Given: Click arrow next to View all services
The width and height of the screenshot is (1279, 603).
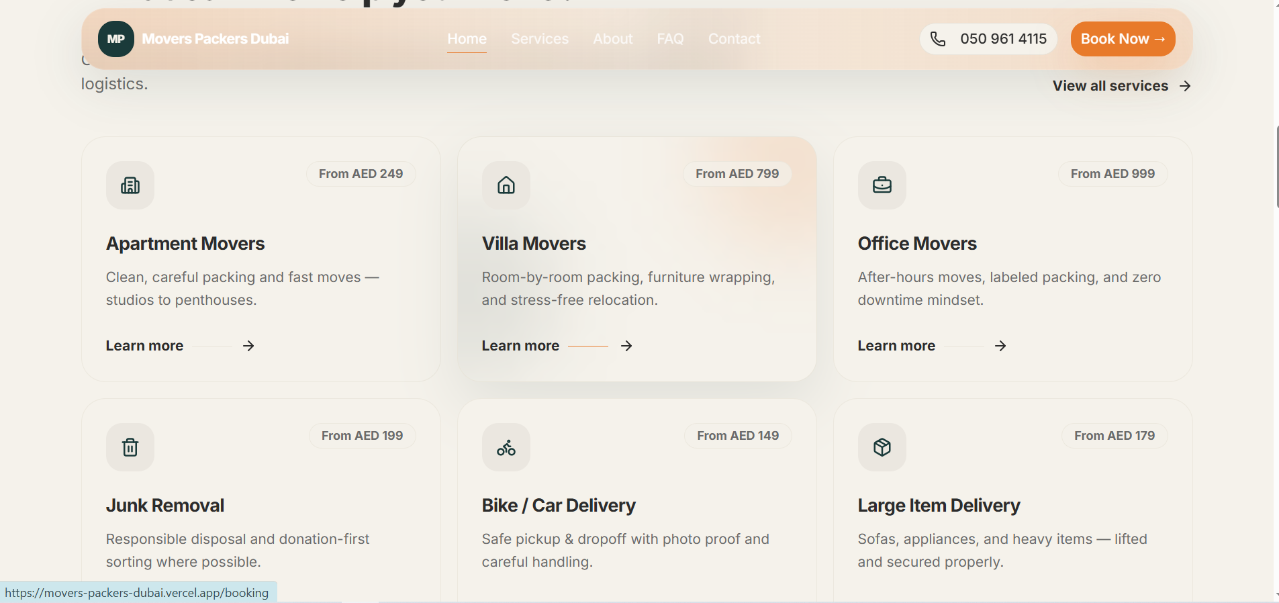Looking at the screenshot, I should [1185, 86].
